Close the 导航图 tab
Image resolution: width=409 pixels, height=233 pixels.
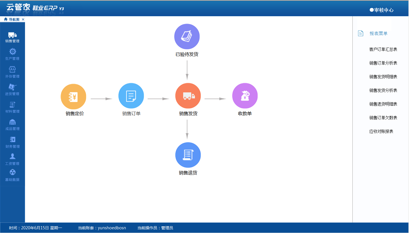(23, 19)
